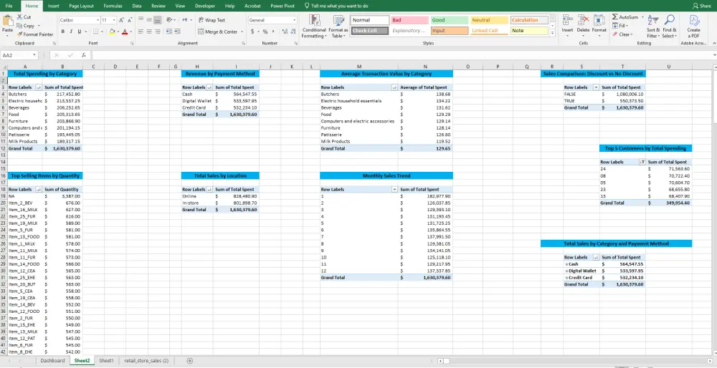
Task: Open the retail_store_sales (2) sheet tab
Action: tap(146, 361)
